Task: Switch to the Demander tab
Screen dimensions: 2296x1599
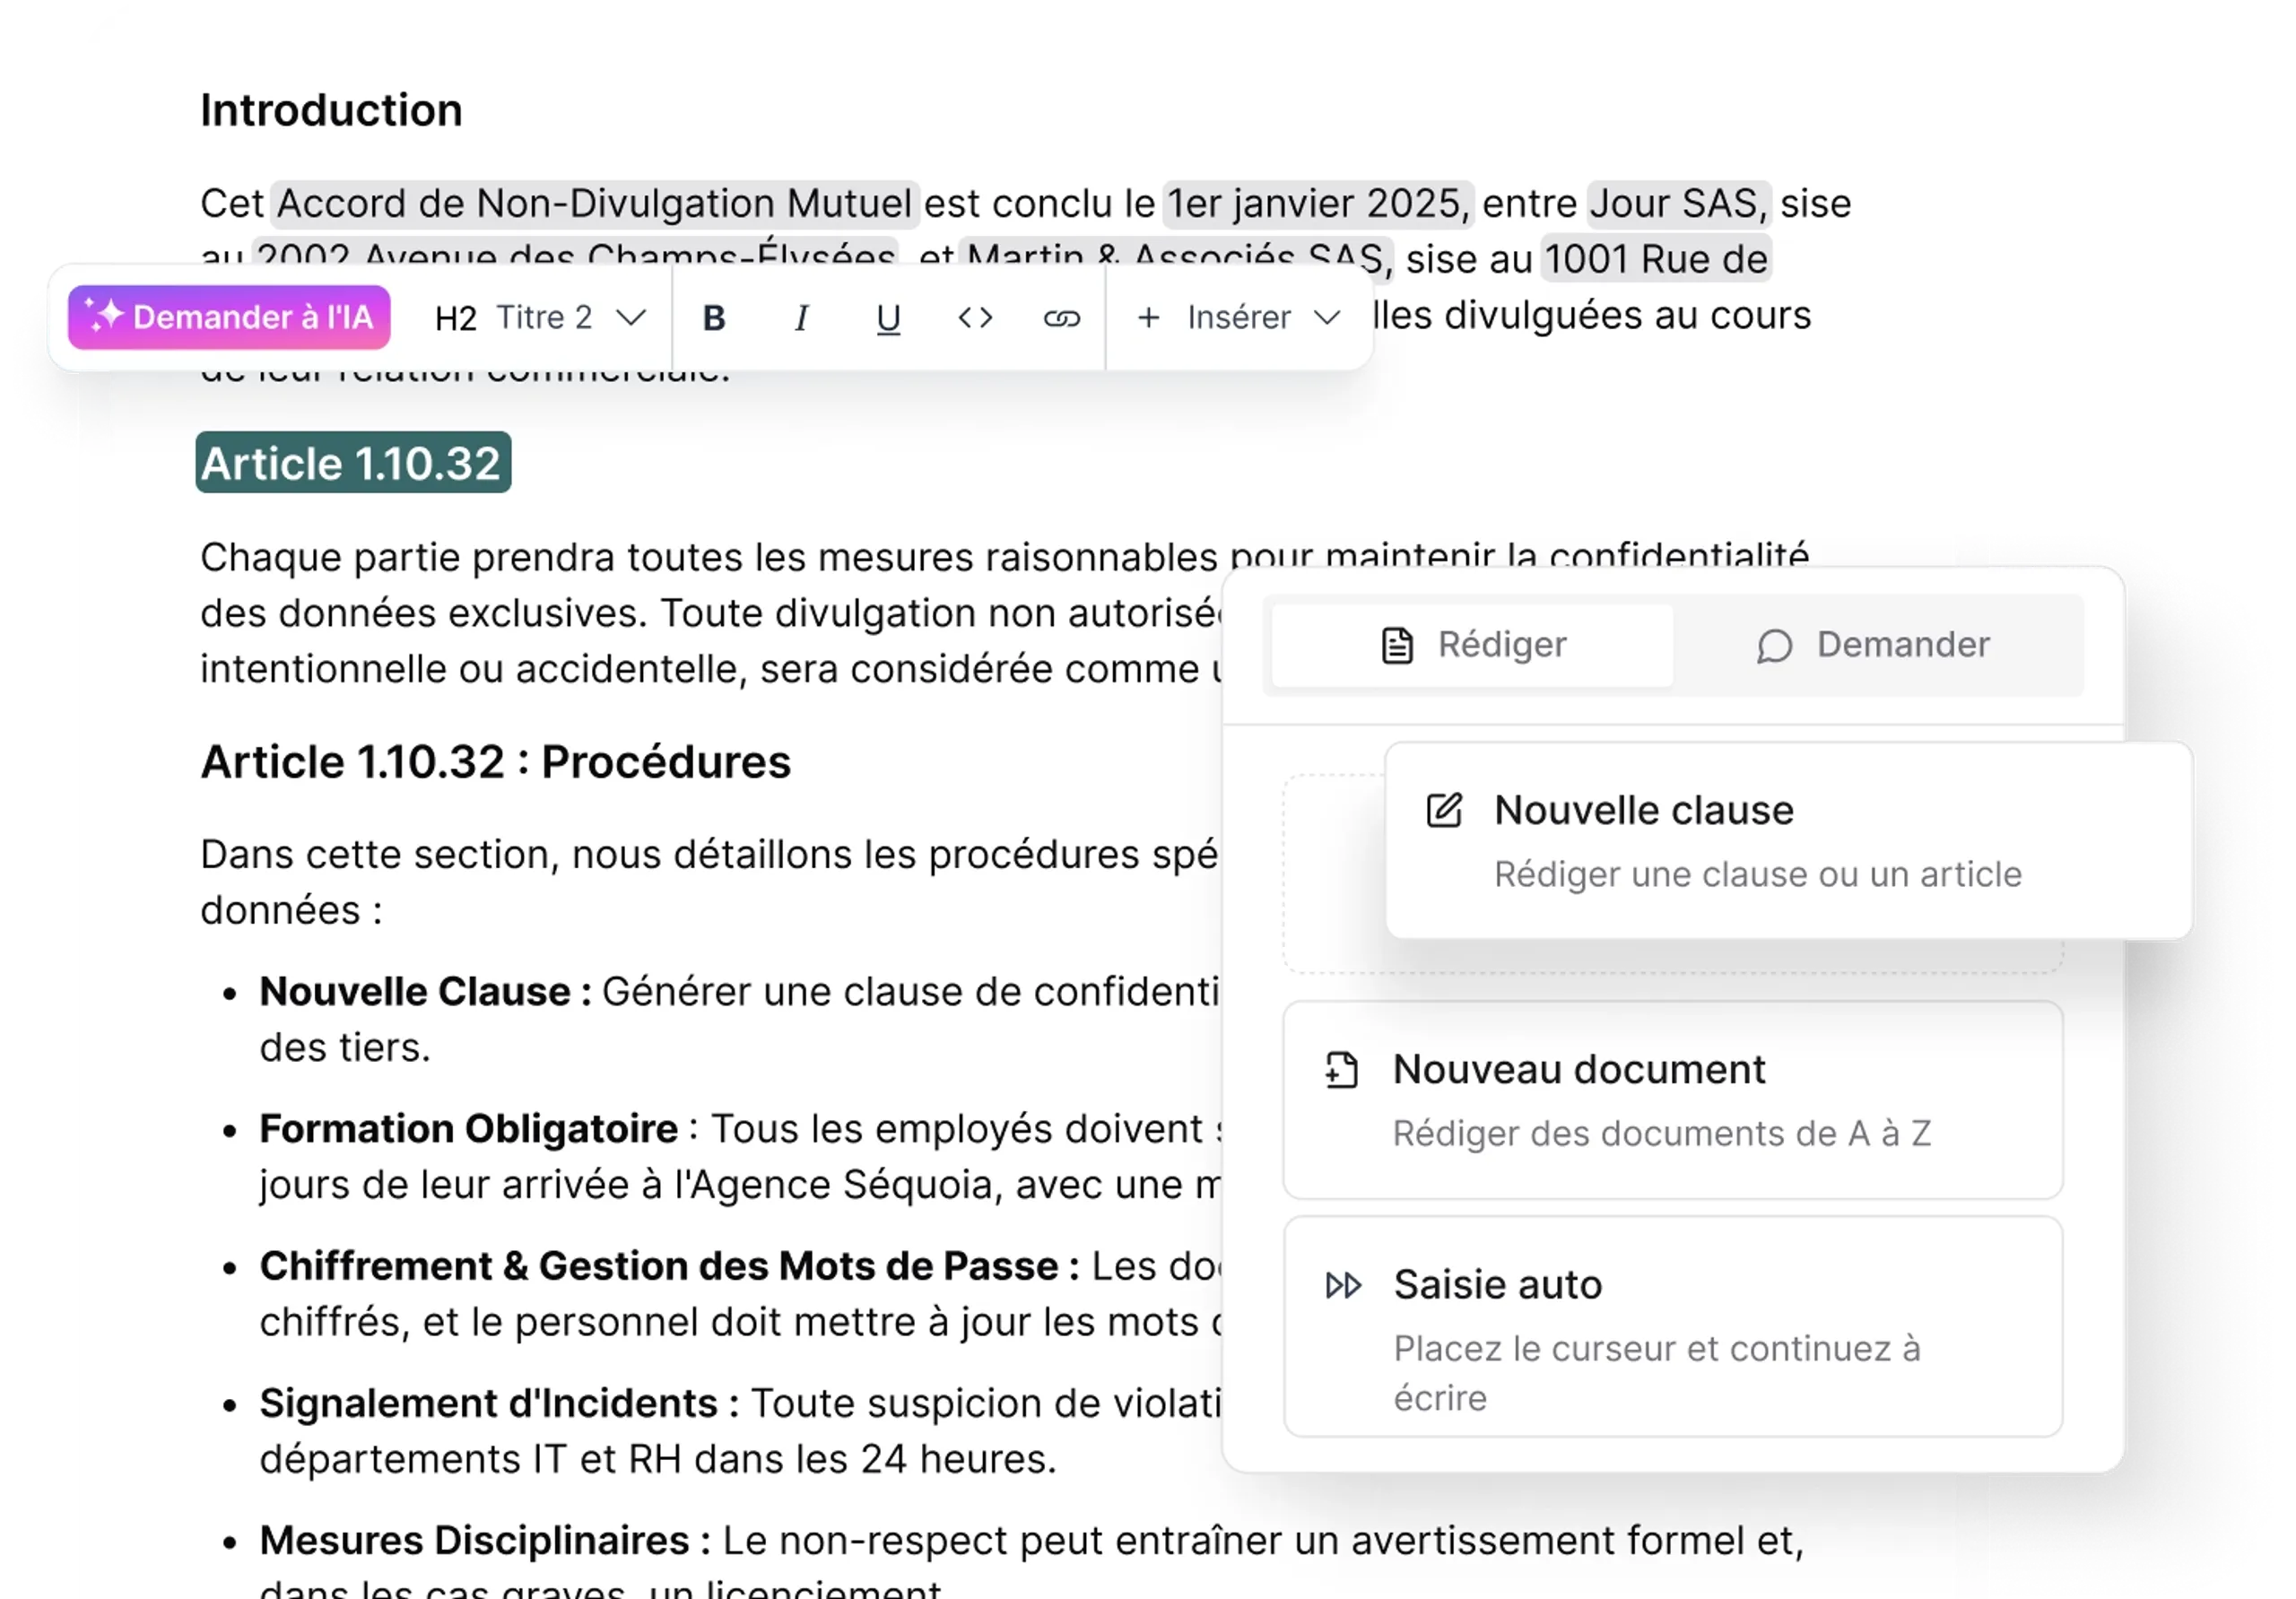Action: click(1873, 645)
